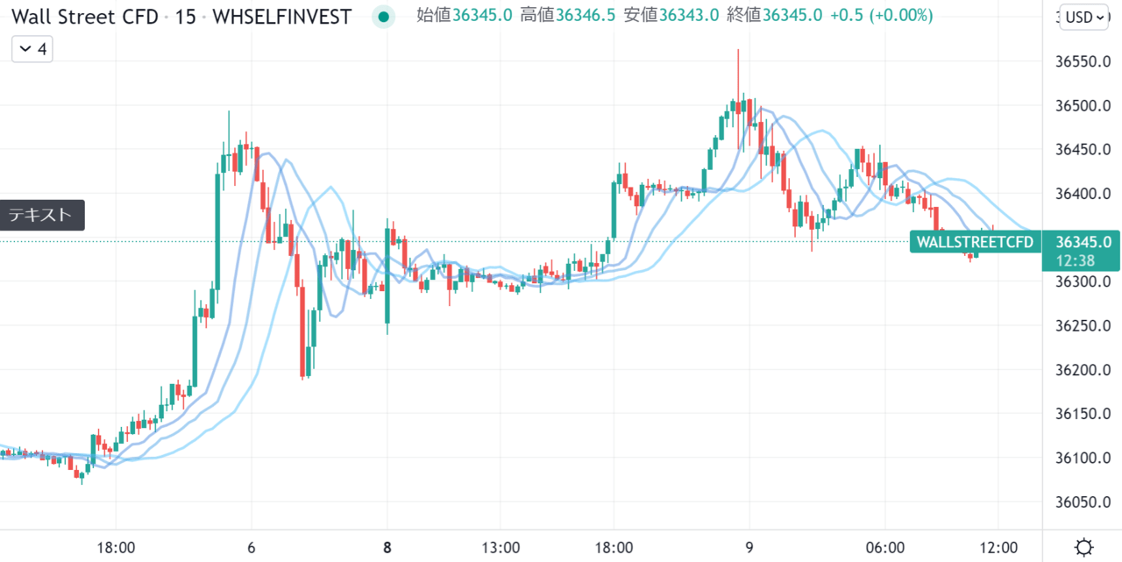
Task: Click the 終値 close value in legend
Action: [792, 17]
